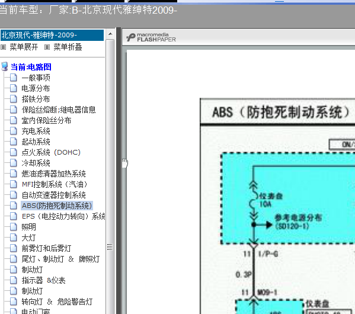This screenshot has height=314, width=355.
Task: Click the ABS（防抱死制动系统）diagram title
Action: pos(281,113)
